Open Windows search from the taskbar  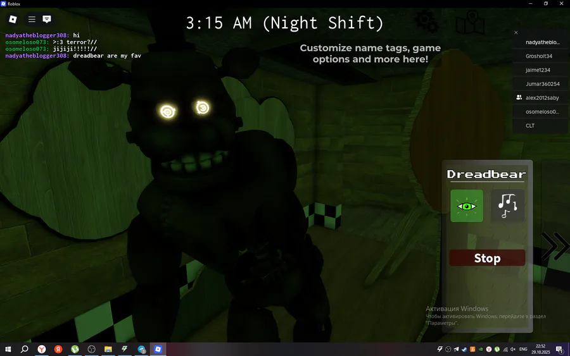point(24,349)
